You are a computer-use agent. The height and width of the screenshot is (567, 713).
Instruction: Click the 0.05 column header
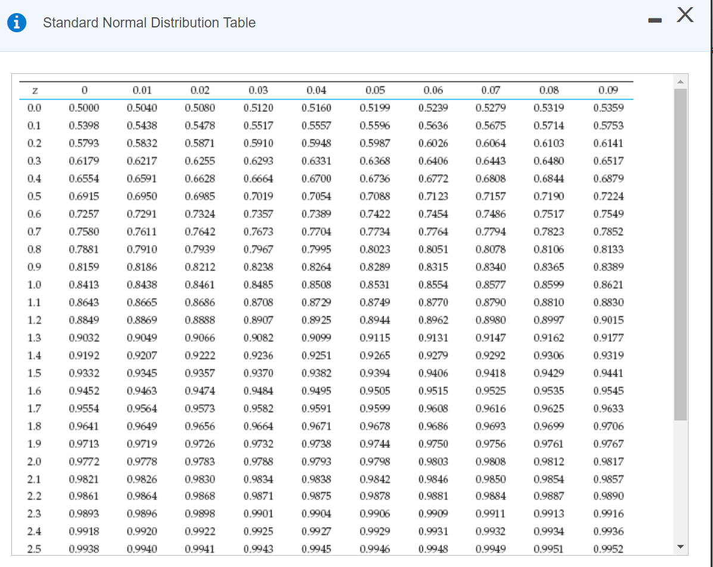(x=375, y=89)
